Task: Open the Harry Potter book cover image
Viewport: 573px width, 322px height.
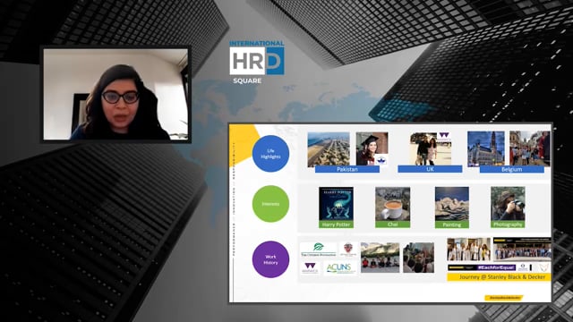Action: pos(336,204)
